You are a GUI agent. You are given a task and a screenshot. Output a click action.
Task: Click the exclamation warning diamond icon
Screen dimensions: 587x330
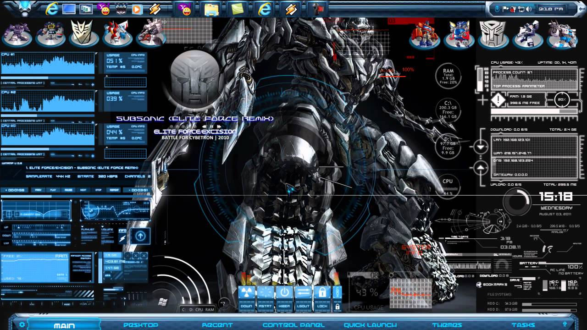(498, 99)
